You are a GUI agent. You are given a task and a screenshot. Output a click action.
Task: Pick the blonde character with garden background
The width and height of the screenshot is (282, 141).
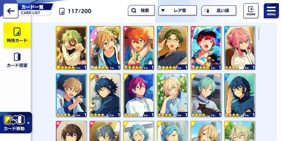click(x=172, y=95)
